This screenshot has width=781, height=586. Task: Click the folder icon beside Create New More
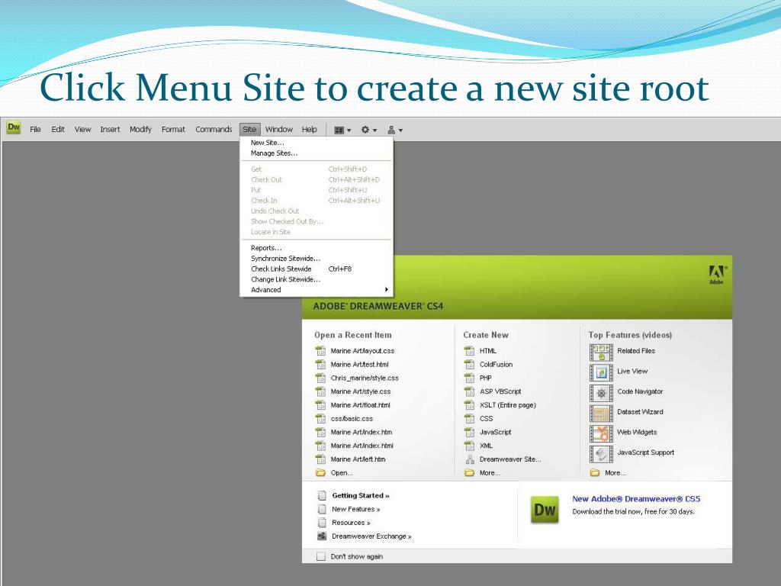tap(469, 472)
